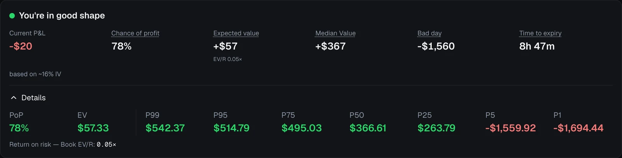
Task: Select the Current P&L value -$20
Action: click(x=21, y=46)
